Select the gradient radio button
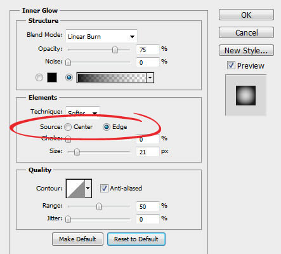The width and height of the screenshot is (281, 254). [x=69, y=77]
